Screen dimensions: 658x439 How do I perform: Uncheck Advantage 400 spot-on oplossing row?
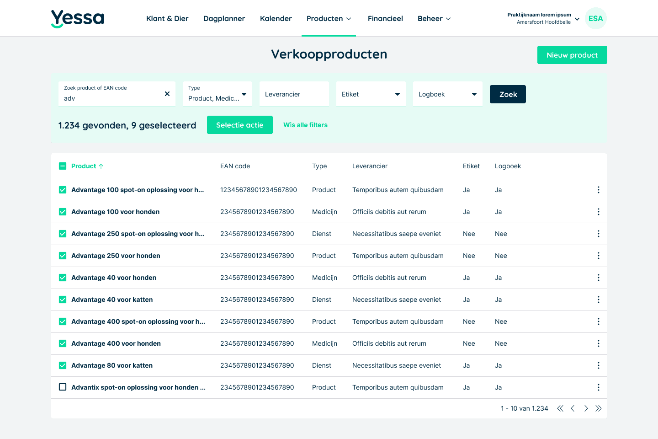pos(63,321)
